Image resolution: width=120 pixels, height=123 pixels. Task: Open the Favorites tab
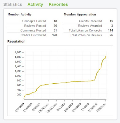click(x=58, y=5)
